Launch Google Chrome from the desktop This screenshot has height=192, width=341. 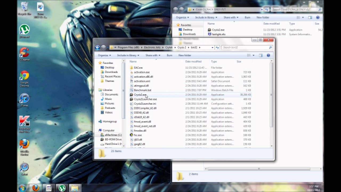coord(24,78)
